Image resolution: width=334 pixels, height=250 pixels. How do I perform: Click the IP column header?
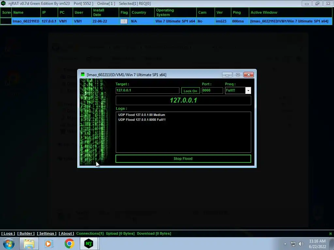[x=49, y=12]
